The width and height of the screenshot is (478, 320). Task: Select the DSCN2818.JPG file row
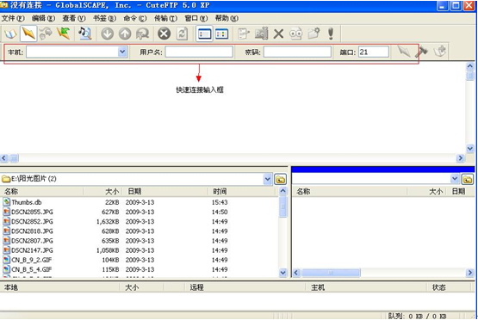pos(139,231)
